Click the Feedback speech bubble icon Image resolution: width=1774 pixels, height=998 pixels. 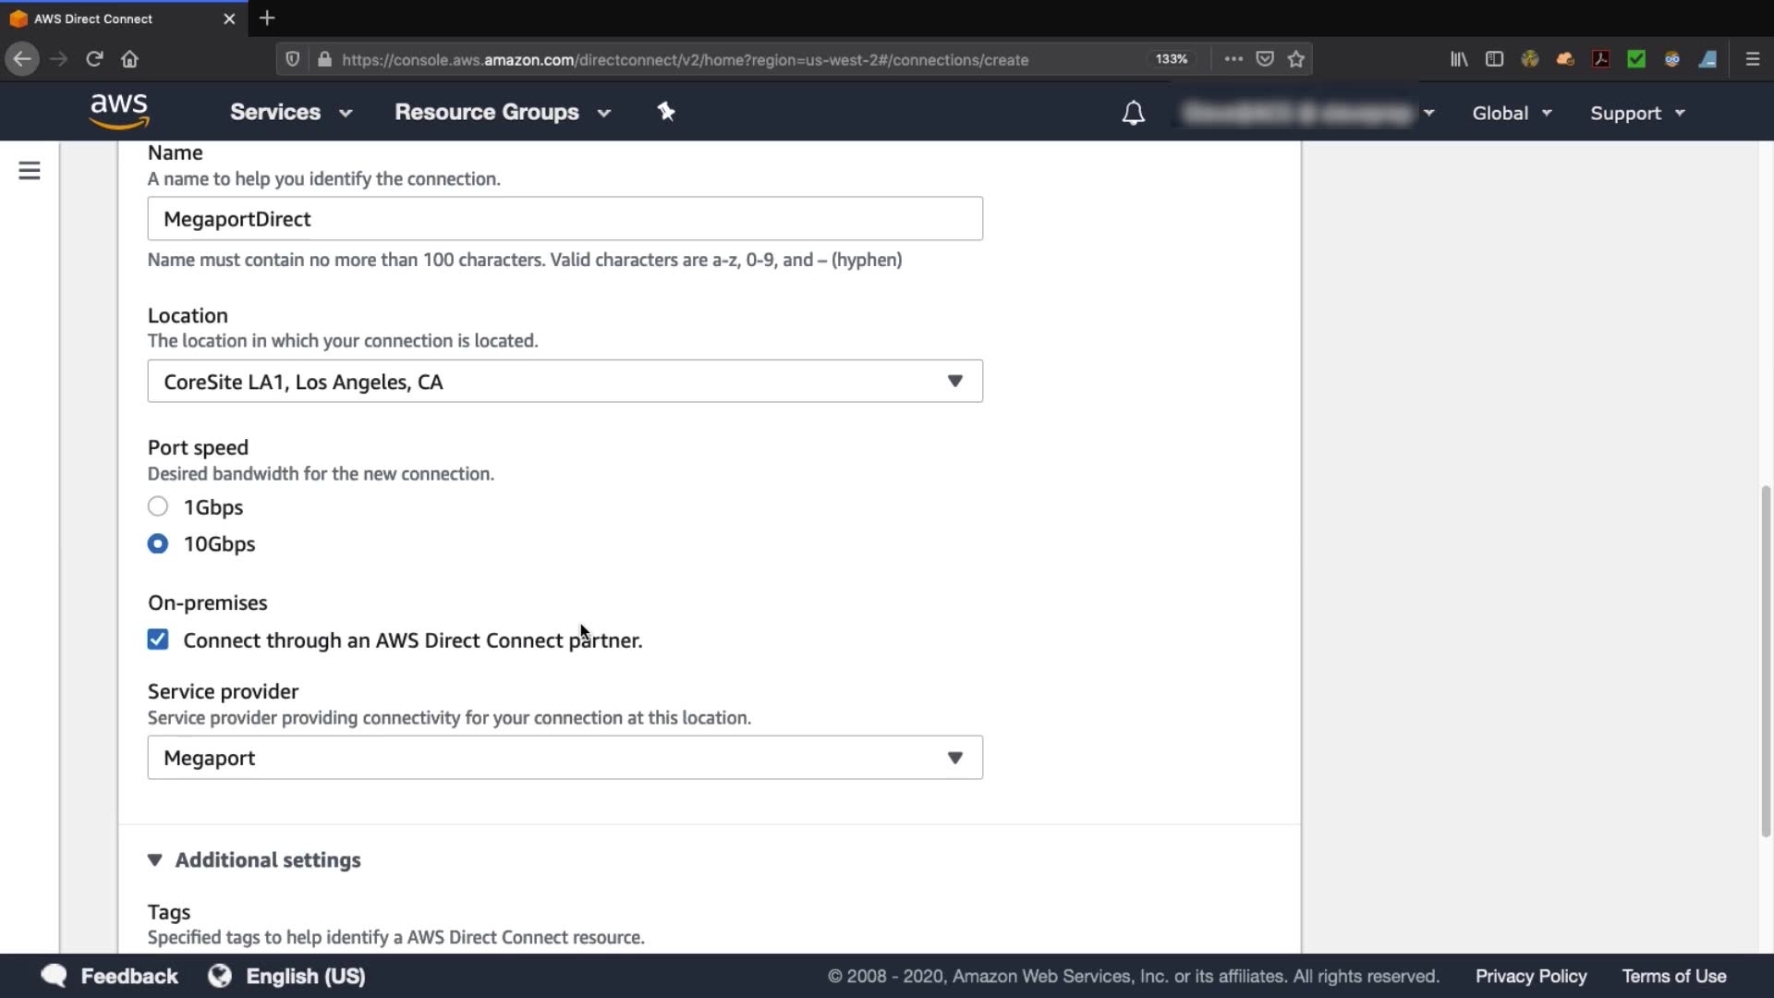(54, 976)
